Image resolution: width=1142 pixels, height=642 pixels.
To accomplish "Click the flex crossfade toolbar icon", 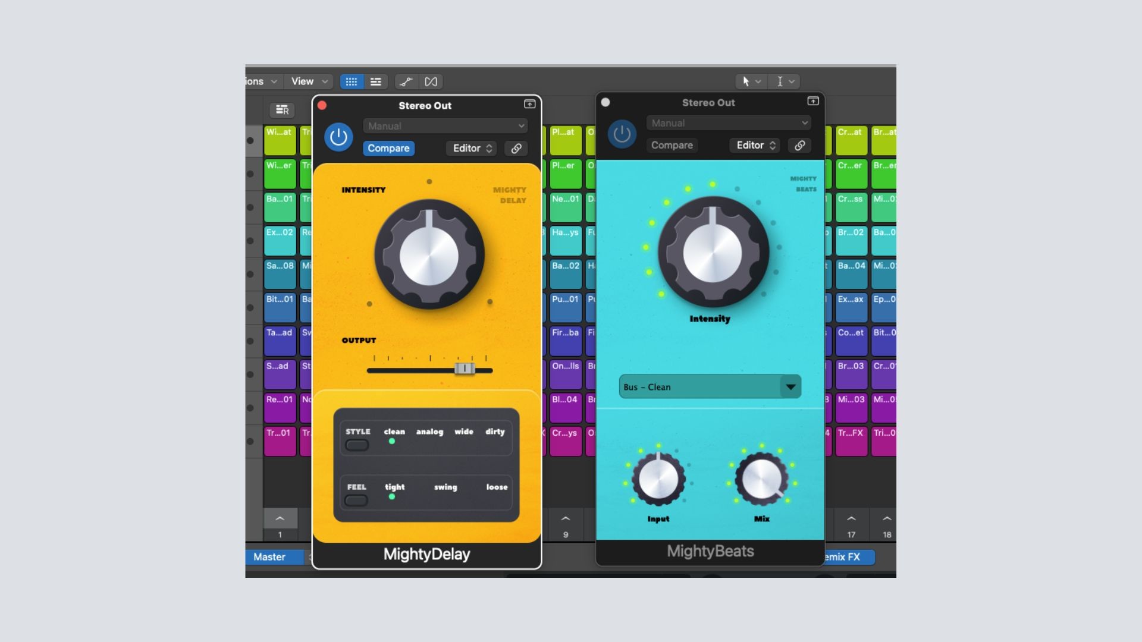I will (431, 82).
